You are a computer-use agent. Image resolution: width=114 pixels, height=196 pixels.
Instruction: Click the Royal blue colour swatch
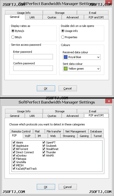[66, 57]
